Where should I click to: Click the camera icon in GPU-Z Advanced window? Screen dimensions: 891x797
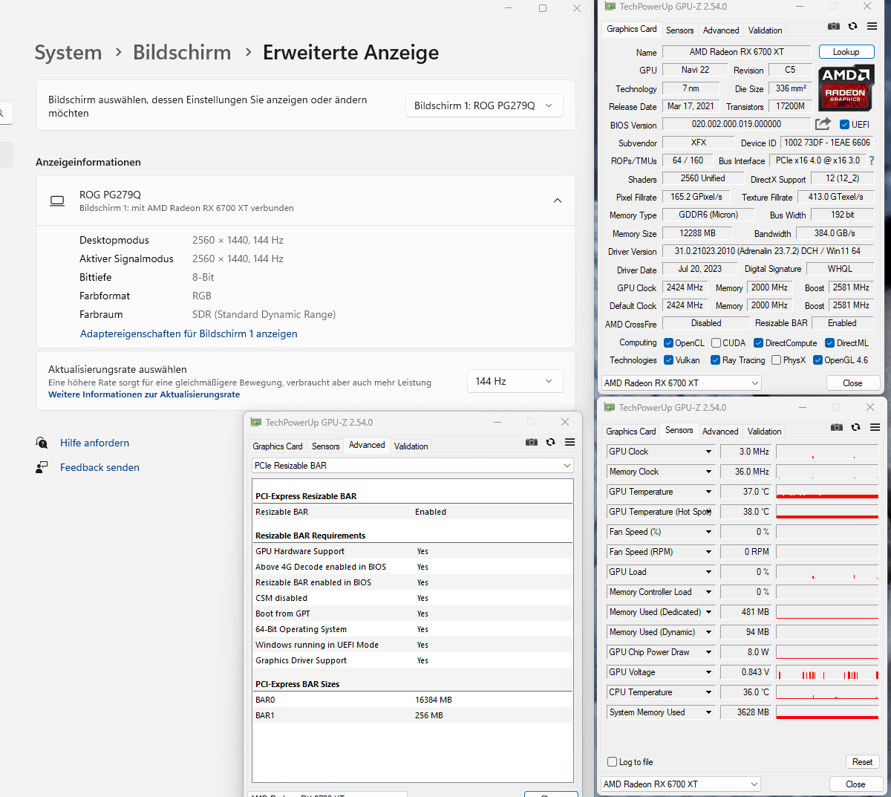point(532,442)
